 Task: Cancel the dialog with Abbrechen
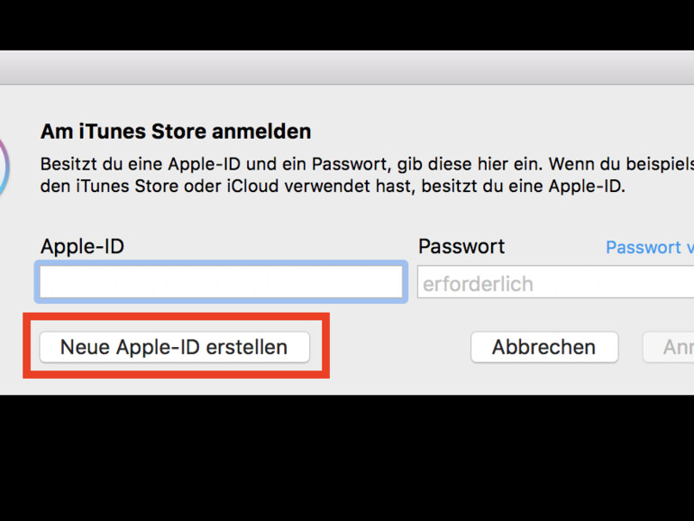point(543,347)
